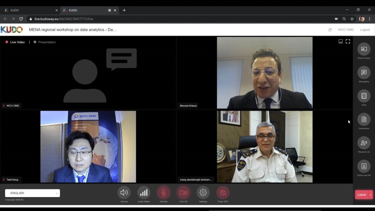
Task: Open the Share Screen panel
Action: [x=364, y=49]
